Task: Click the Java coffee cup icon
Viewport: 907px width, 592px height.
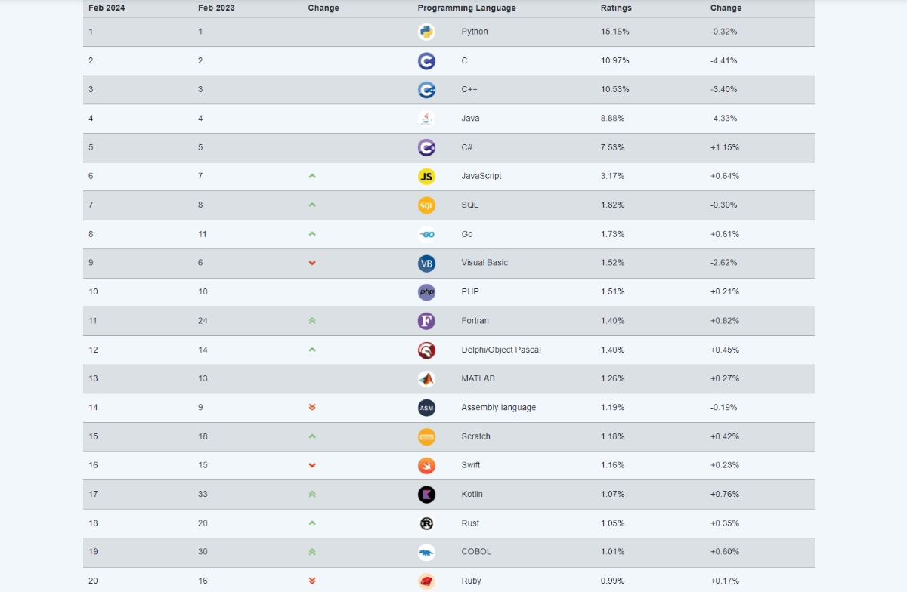Action: click(426, 119)
